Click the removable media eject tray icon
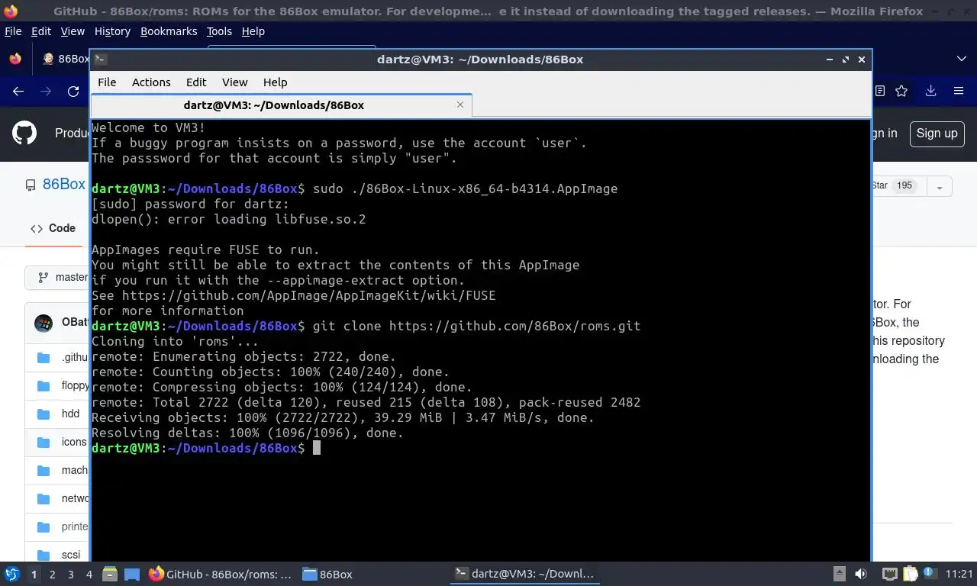This screenshot has height=586, width=977. [839, 574]
